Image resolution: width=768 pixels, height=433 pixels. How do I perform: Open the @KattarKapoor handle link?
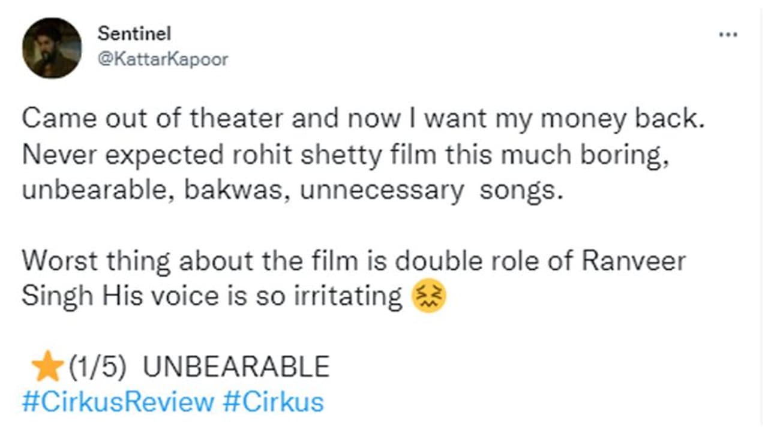[x=162, y=60]
